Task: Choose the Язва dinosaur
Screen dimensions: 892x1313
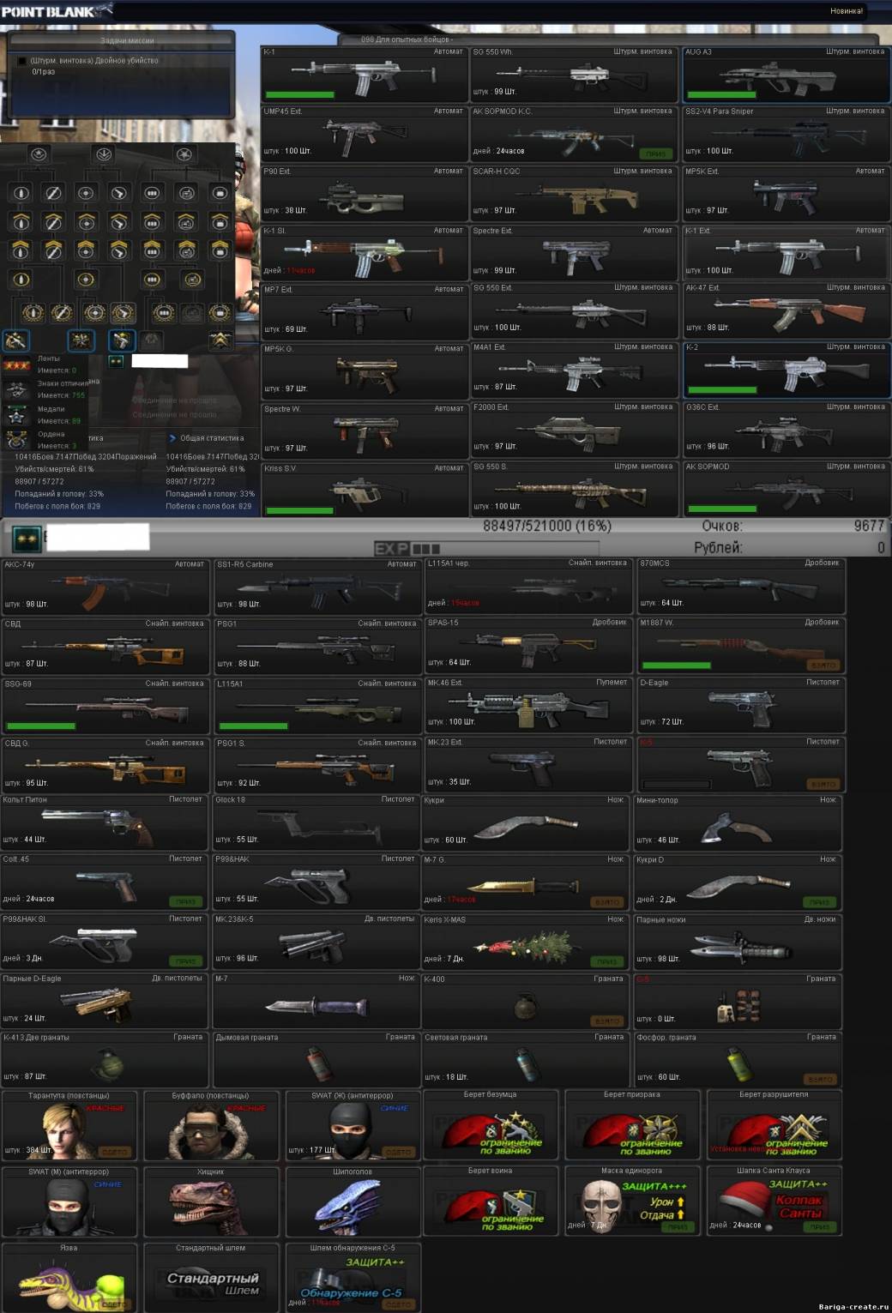Action: [x=69, y=1278]
